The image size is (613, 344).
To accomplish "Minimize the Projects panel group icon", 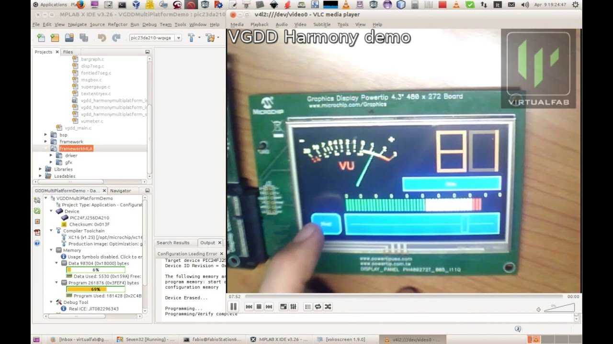I will point(148,52).
